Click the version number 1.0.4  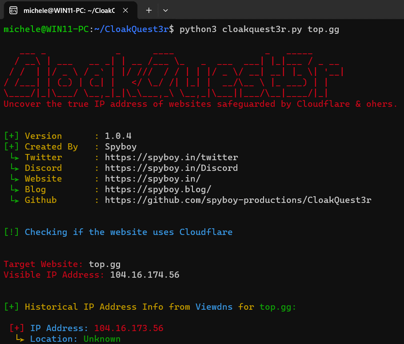118,136
